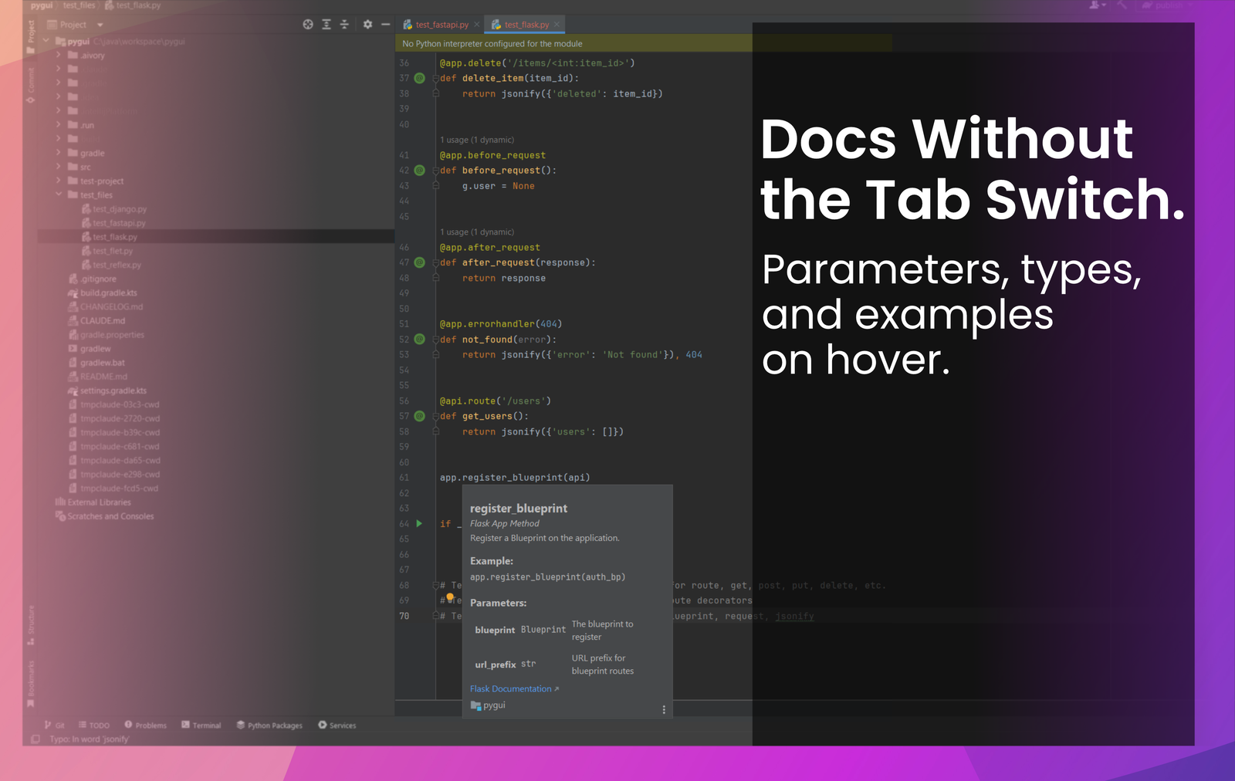Click the yellow lightbulb on line 69
Image resolution: width=1235 pixels, height=781 pixels.
[450, 598]
